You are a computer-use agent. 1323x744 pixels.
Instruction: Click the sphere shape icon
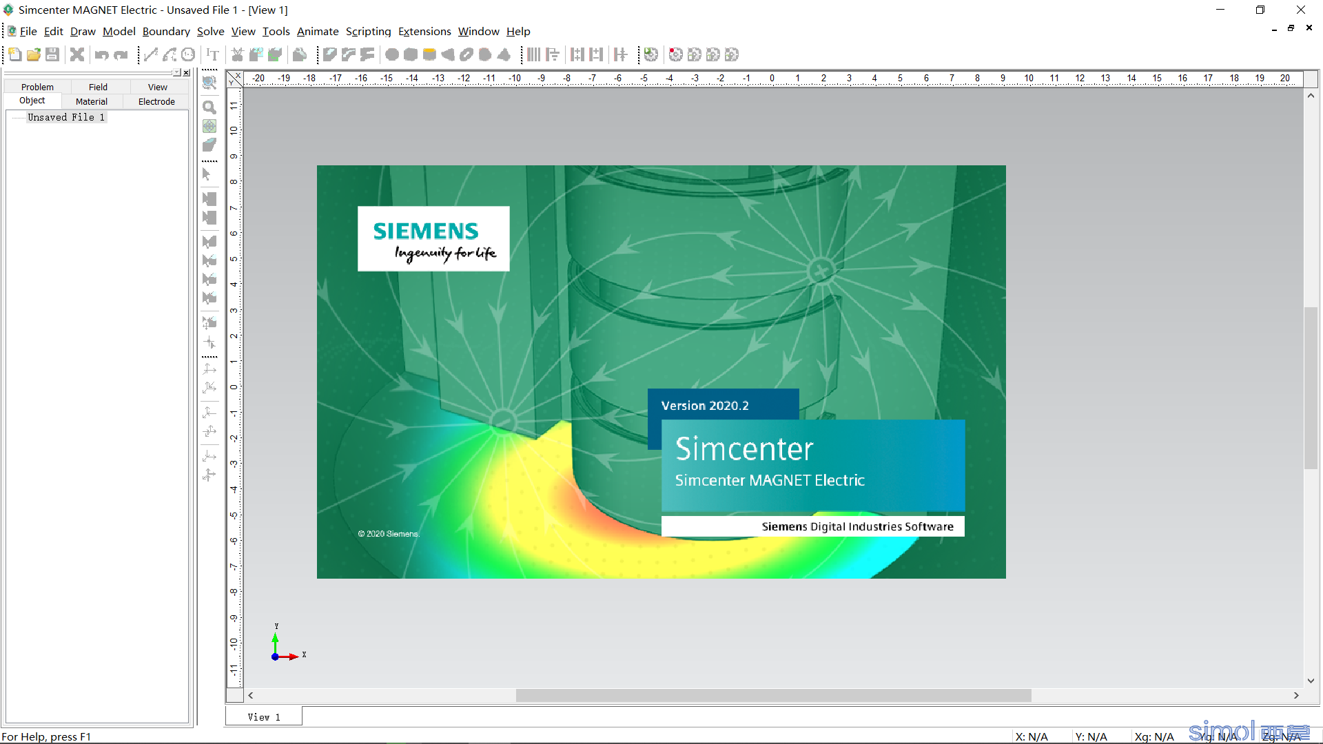tap(392, 54)
